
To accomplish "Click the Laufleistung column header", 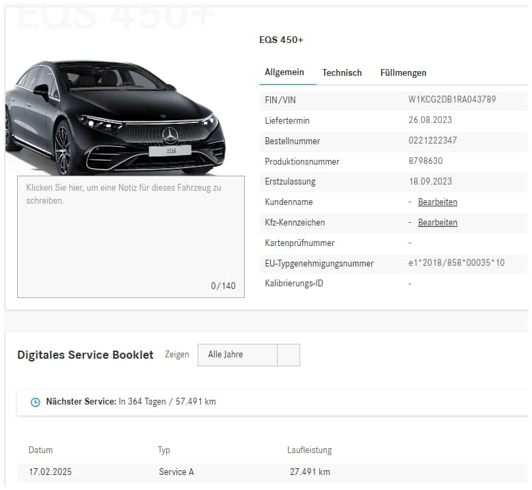I will click(310, 450).
